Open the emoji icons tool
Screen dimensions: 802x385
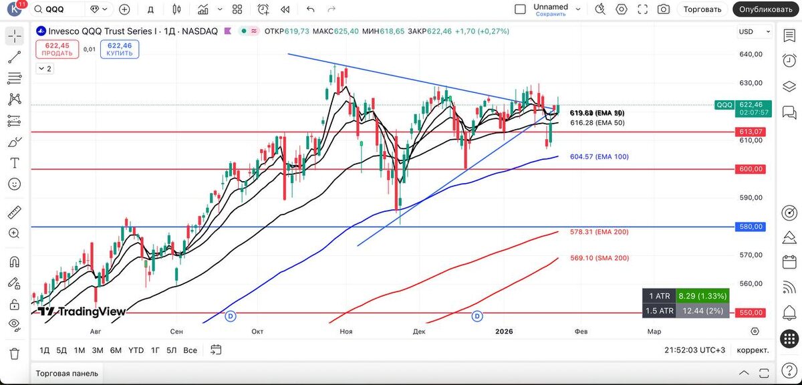coord(14,184)
